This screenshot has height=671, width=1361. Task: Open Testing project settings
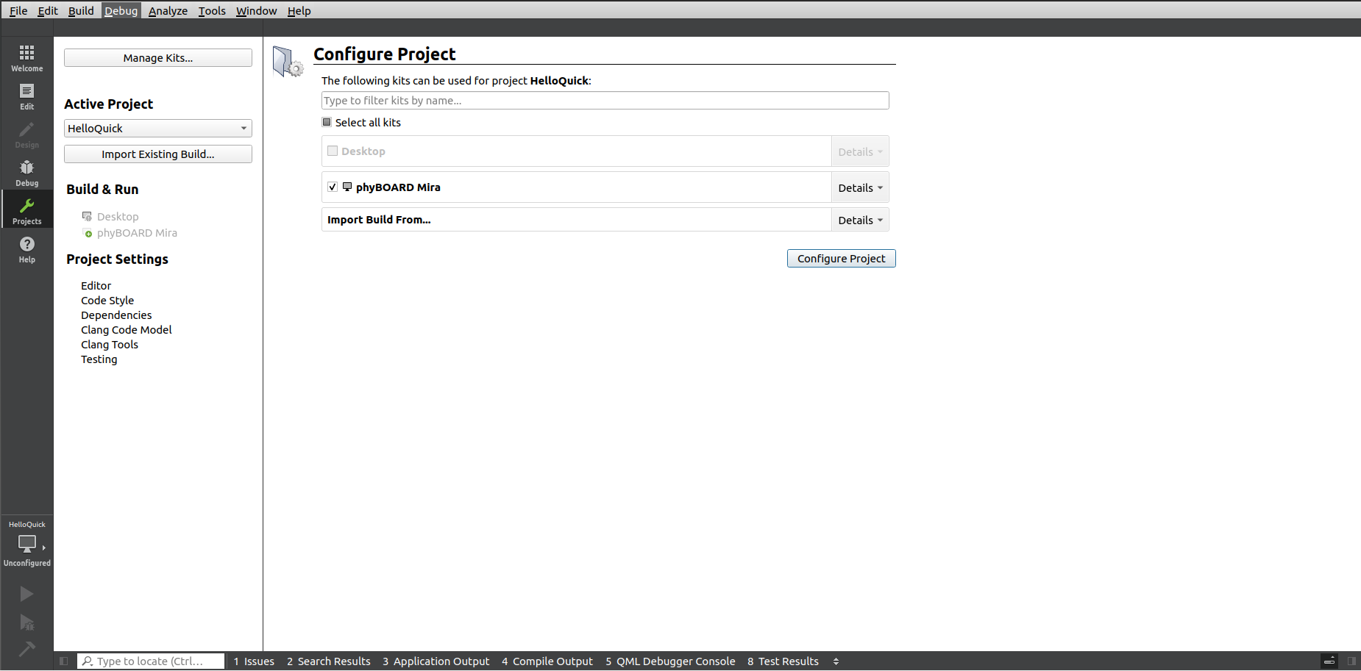click(x=99, y=359)
